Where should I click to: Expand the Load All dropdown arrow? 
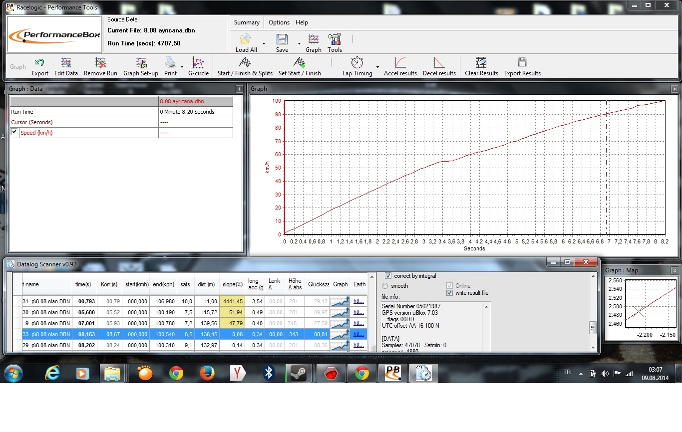point(264,43)
